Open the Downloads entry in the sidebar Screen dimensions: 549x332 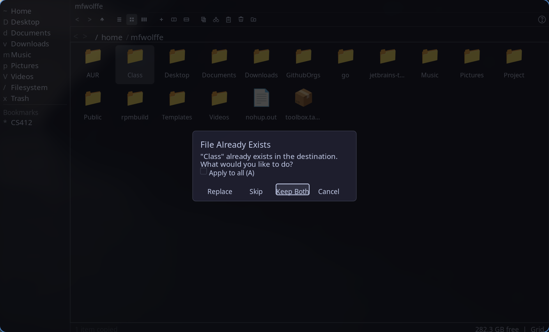click(30, 44)
